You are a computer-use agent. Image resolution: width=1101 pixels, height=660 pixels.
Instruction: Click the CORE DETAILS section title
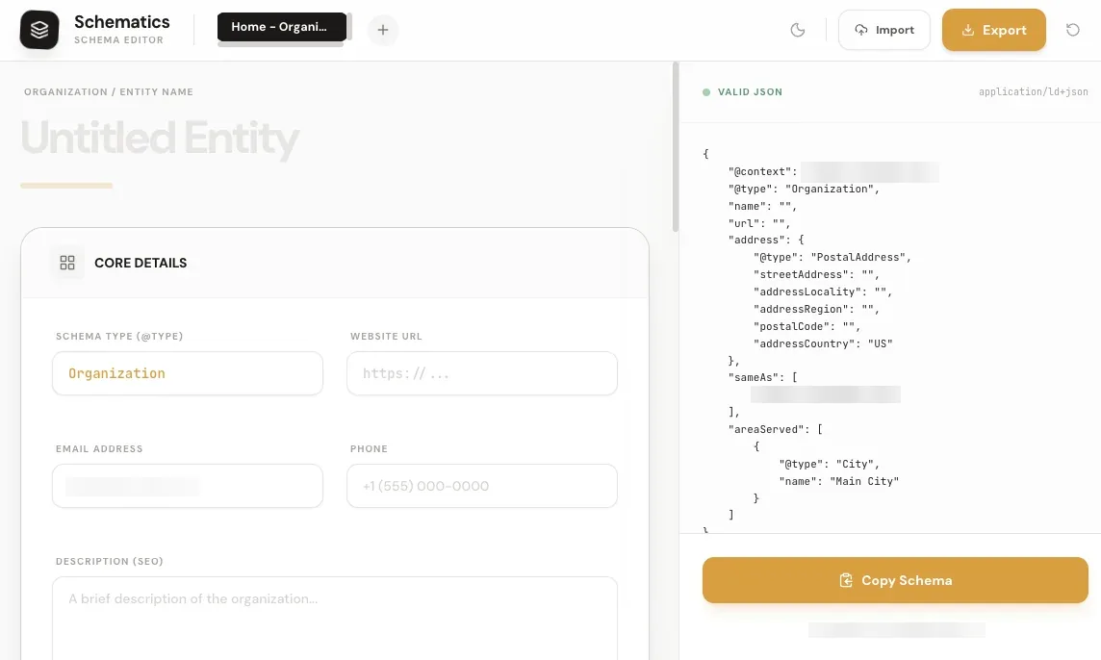point(141,263)
